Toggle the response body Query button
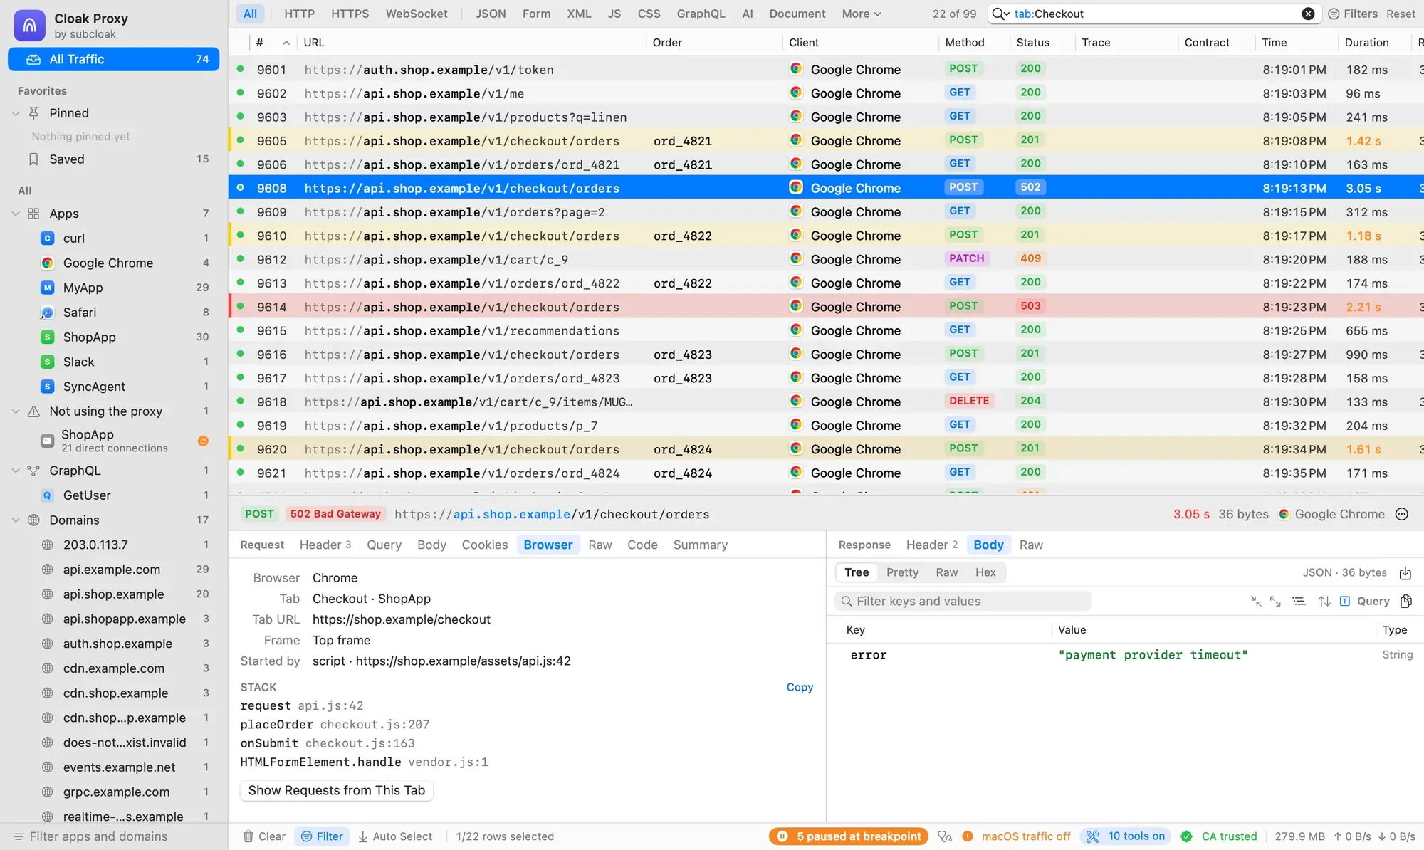 pyautogui.click(x=1365, y=602)
